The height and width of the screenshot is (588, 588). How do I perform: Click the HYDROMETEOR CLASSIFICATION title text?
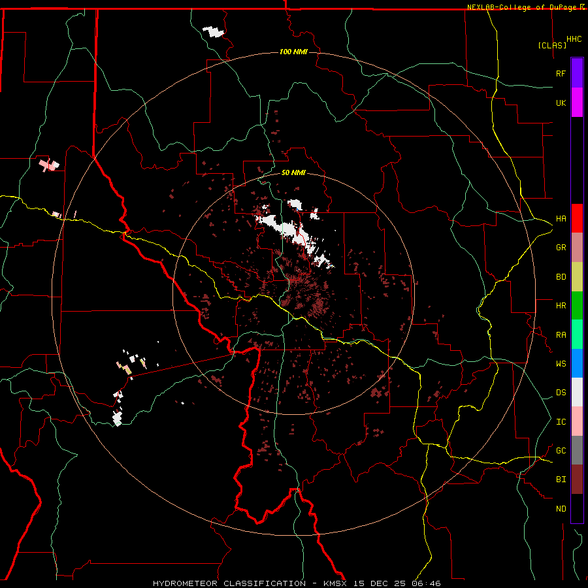point(229,583)
